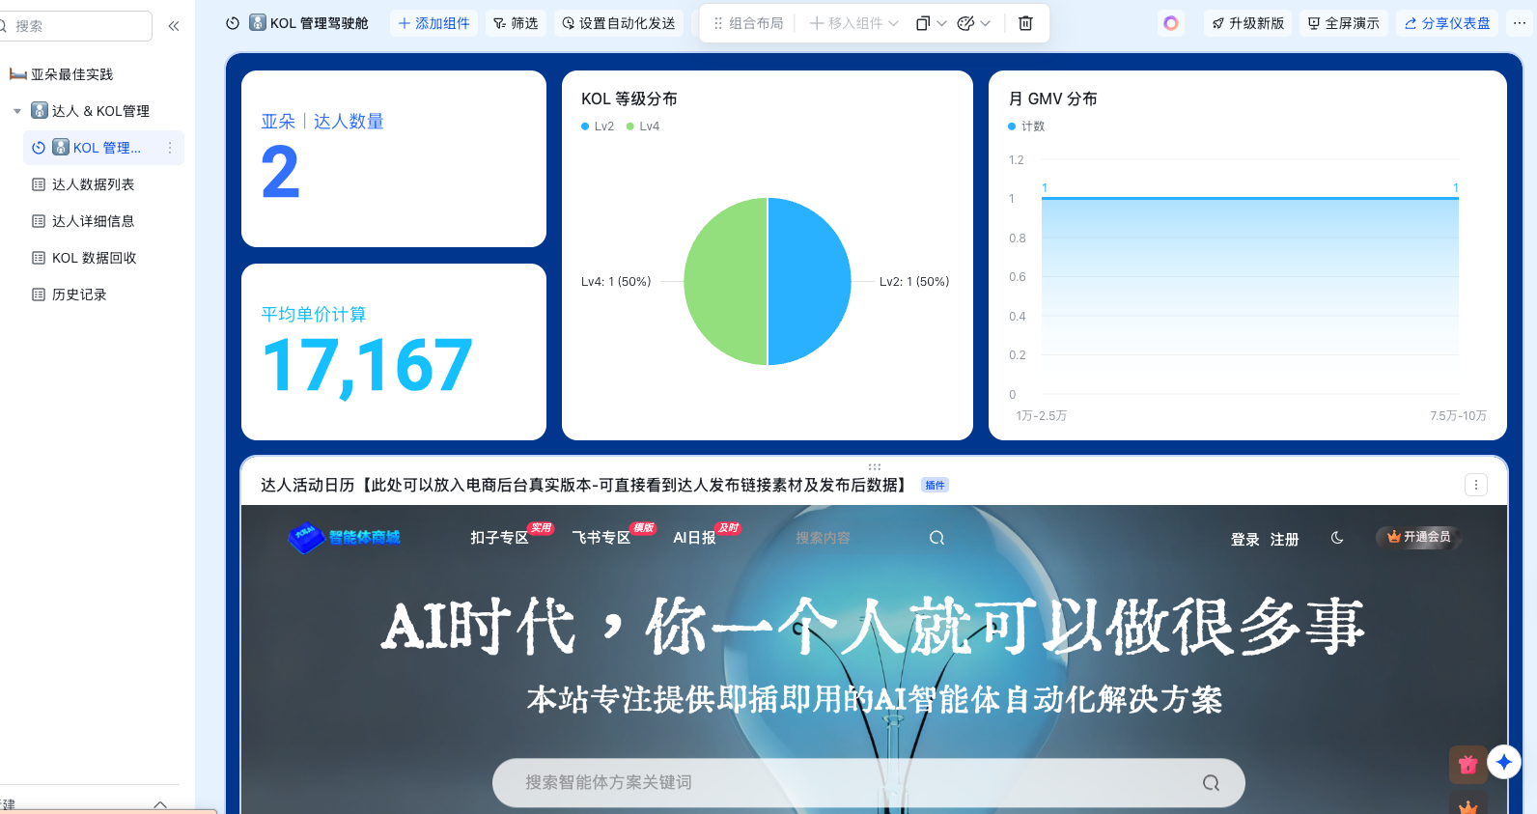Click 添加组件 button
1537x814 pixels.
[434, 23]
